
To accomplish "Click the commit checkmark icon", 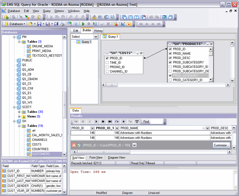I will pos(102,24).
